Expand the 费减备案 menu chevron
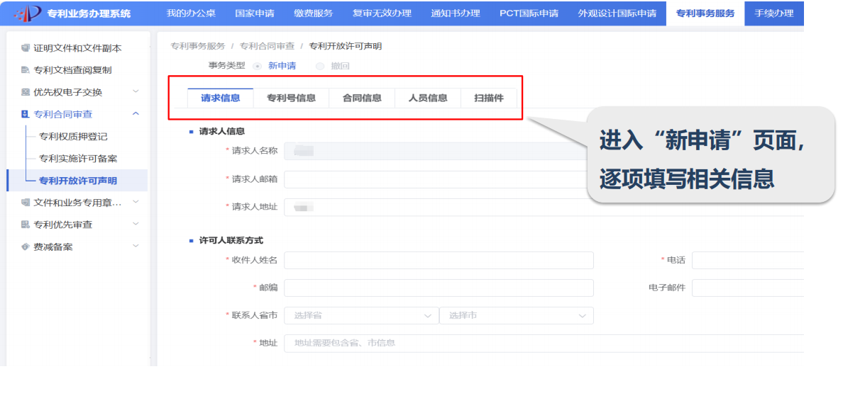 coord(136,246)
